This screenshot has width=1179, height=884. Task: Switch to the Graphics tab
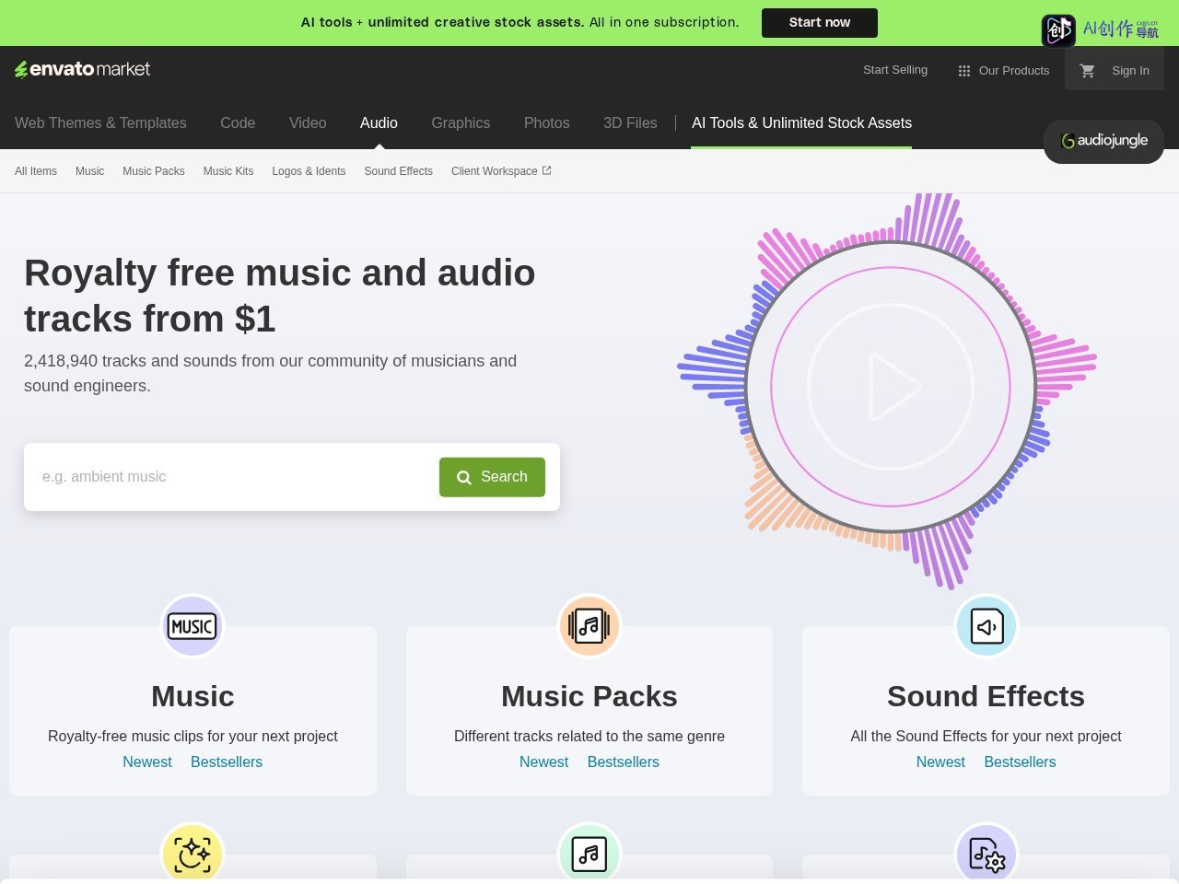[461, 123]
